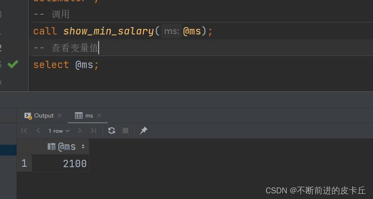Viewport: 373px width, 199px height.
Task: Jump to last page of results
Action: [93, 131]
